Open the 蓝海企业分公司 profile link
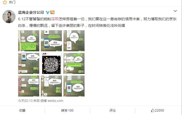182x115 pixels. point(31,12)
